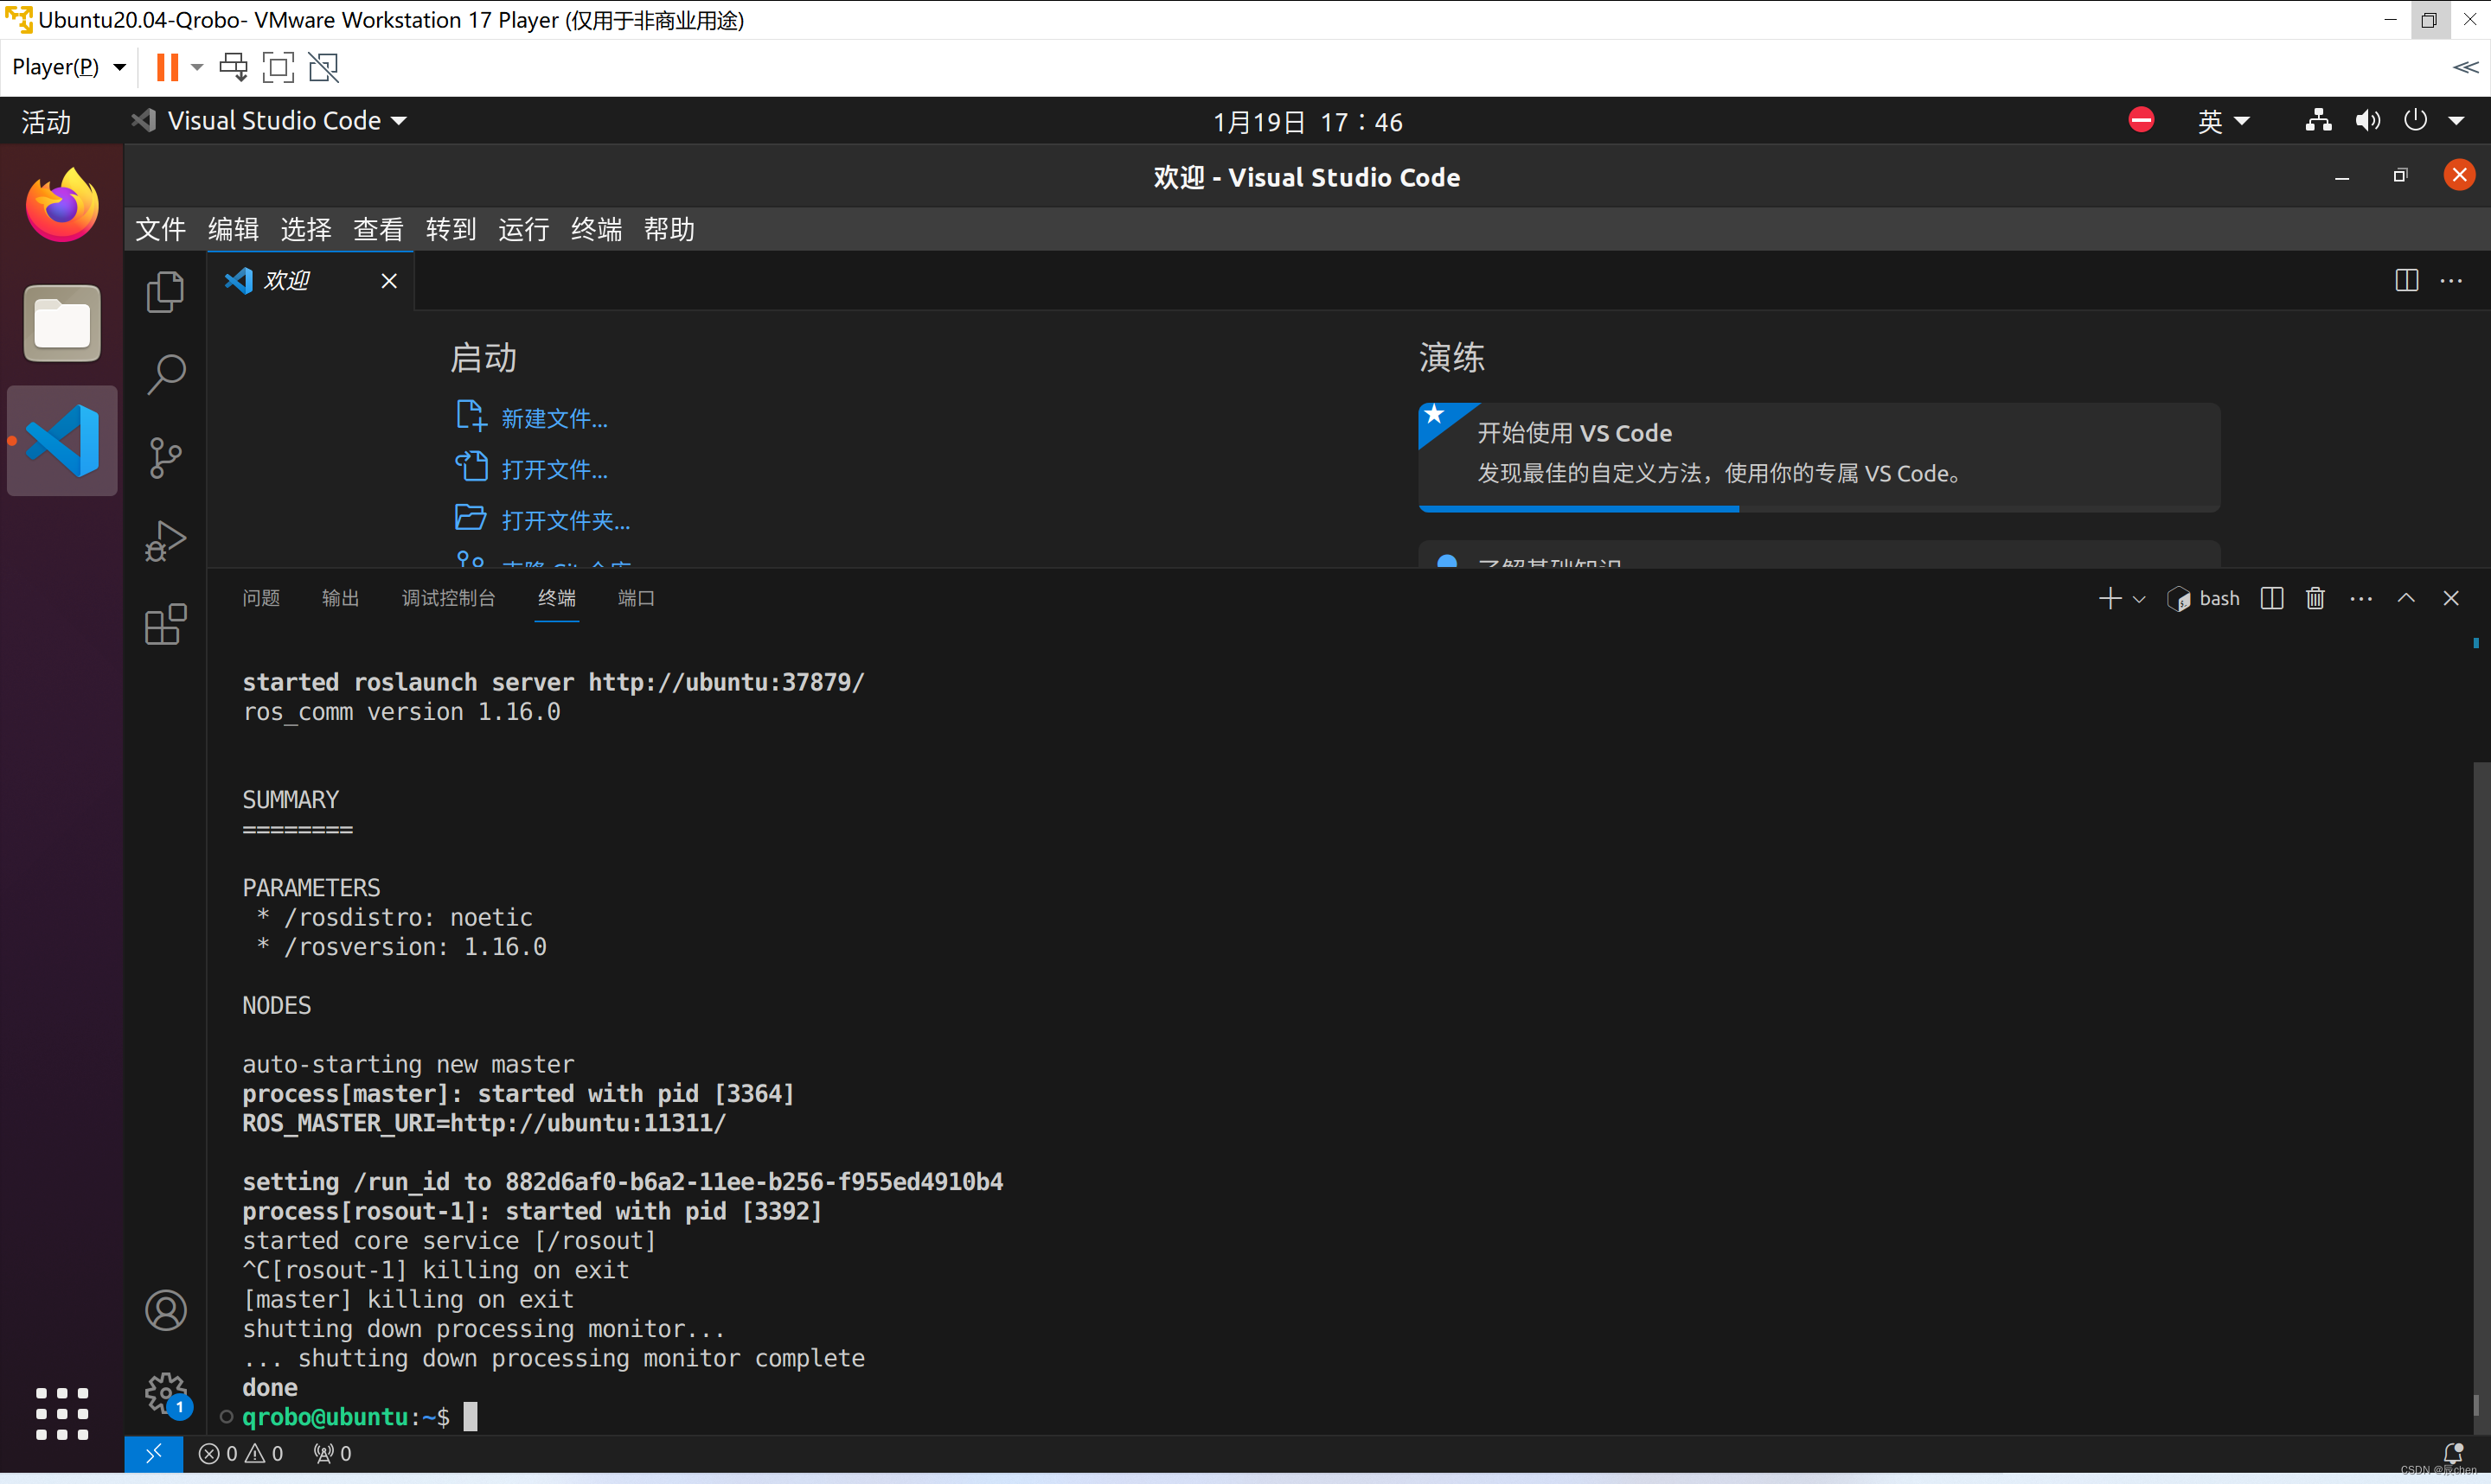Click the network status icon in top bar

tap(2318, 121)
